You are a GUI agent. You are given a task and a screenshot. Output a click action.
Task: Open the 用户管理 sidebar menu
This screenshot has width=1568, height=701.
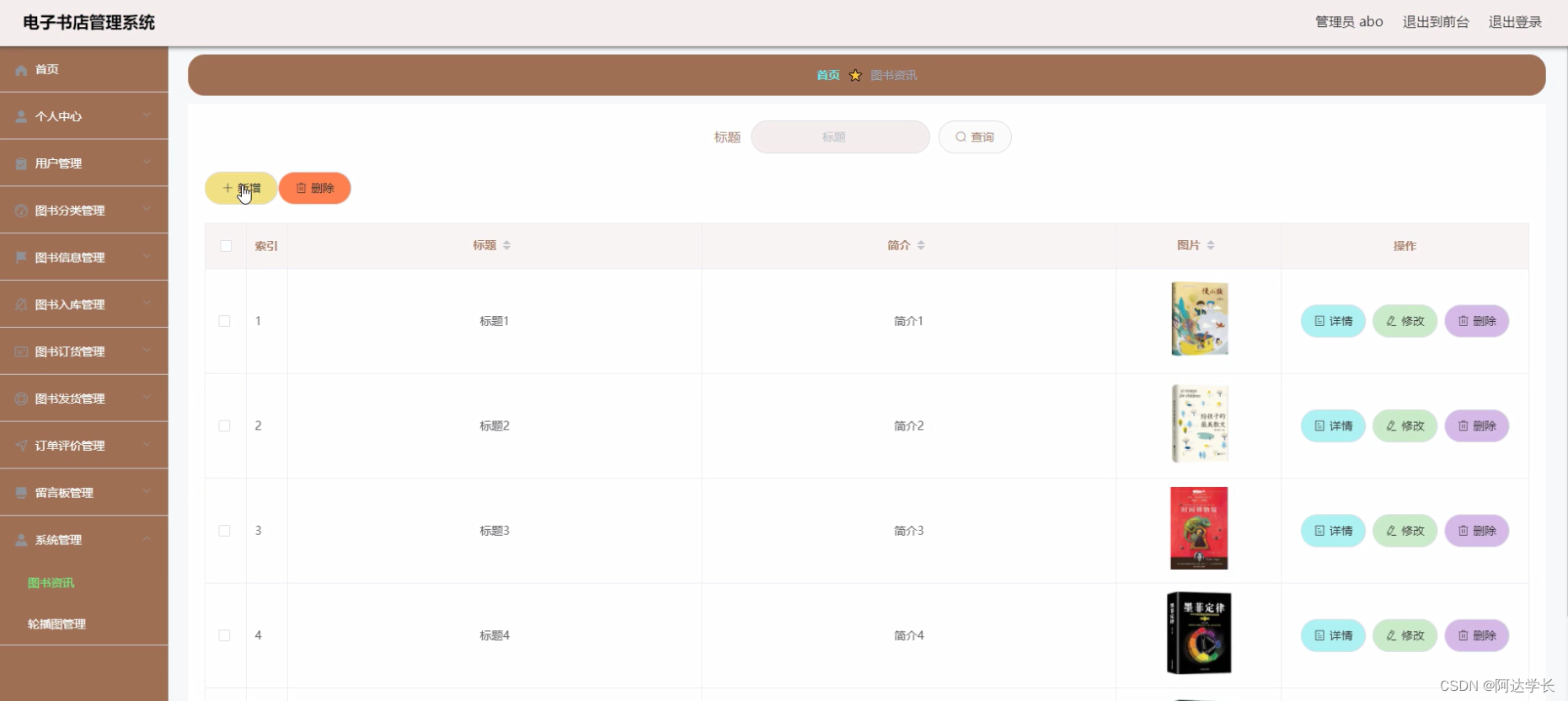click(84, 163)
